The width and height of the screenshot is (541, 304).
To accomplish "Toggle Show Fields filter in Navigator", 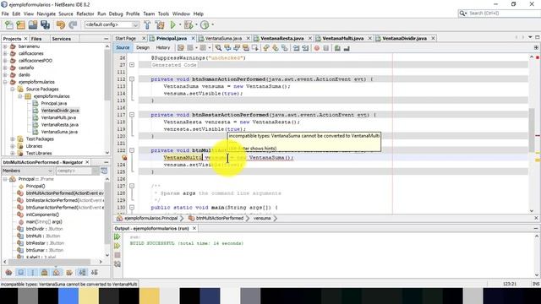I will pyautogui.click(x=21, y=273).
